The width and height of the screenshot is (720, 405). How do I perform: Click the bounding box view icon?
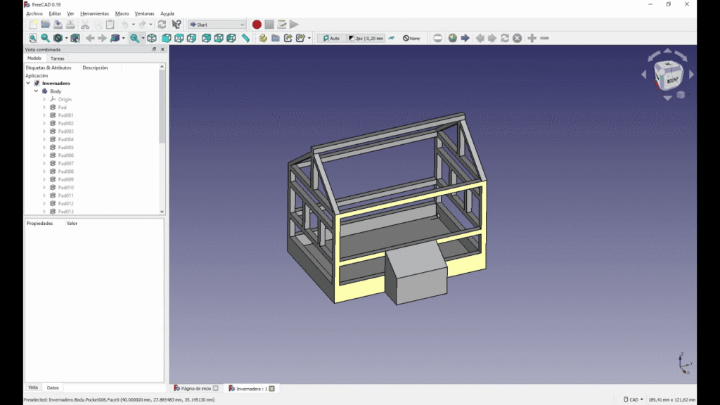point(75,38)
